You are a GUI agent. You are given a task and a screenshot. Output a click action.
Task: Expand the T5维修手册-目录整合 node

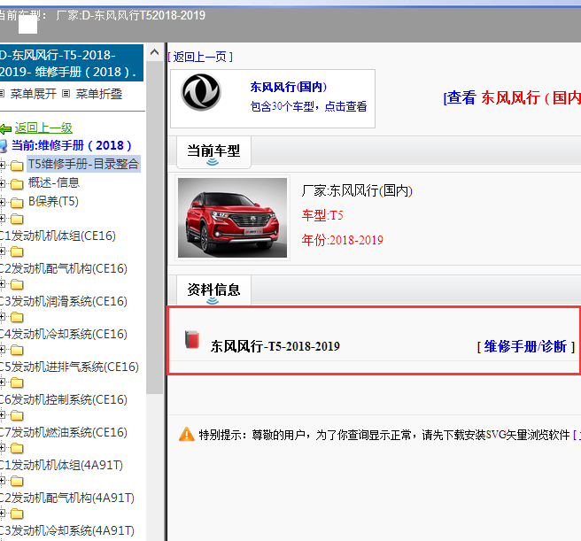click(x=3, y=166)
